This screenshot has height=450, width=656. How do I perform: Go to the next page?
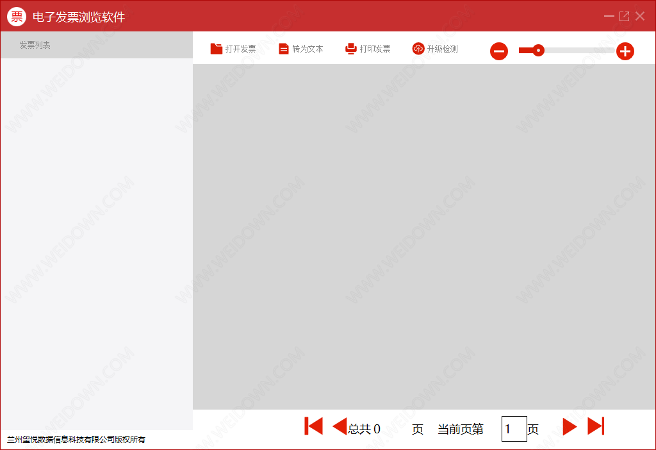[570, 426]
